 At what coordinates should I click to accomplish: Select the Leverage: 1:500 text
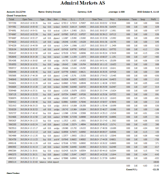point(116,12)
